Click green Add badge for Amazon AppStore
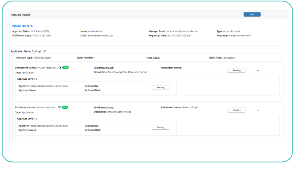This screenshot has width=293, height=176. click(65, 68)
